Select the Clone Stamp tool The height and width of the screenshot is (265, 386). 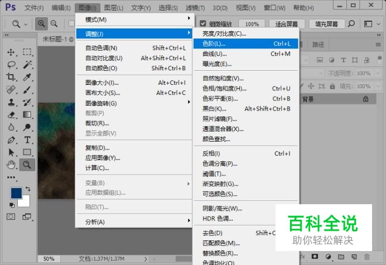tap(11, 102)
